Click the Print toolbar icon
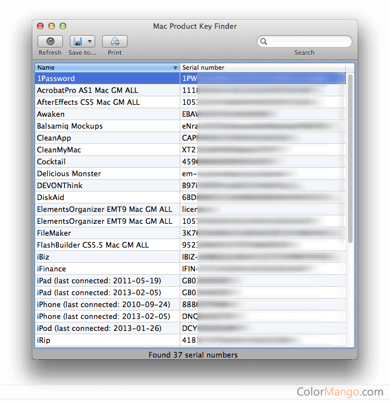 click(x=115, y=41)
